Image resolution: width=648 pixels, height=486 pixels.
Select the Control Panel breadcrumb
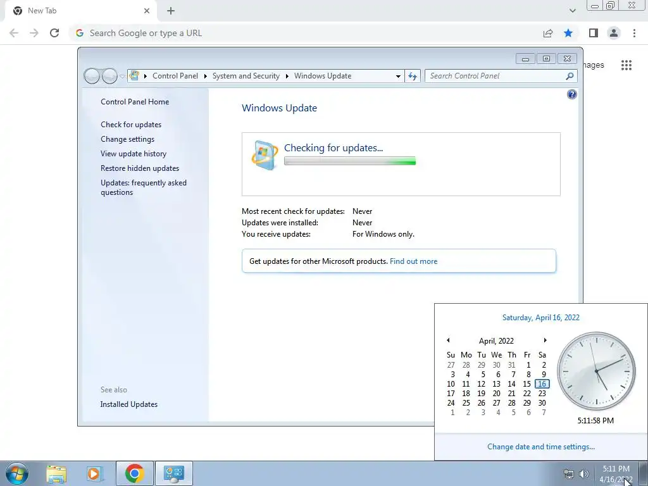175,76
